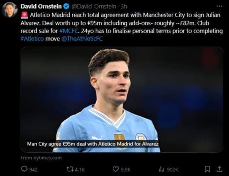This screenshot has width=229, height=176.
Task: Click the 4.1K repost count
Action: coord(80,170)
